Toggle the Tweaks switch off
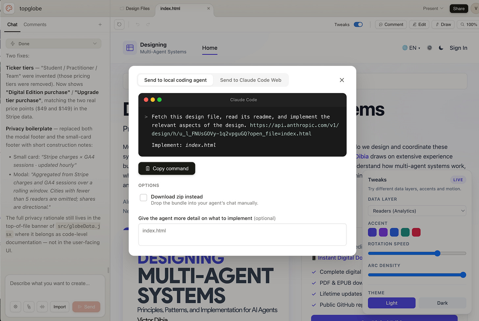 [x=358, y=25]
